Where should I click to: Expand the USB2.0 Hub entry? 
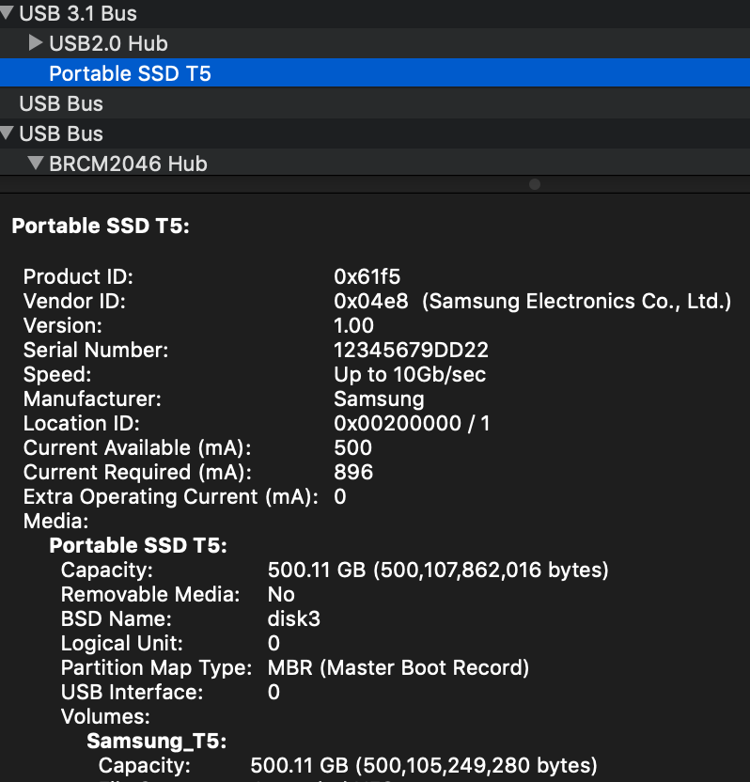click(x=36, y=42)
